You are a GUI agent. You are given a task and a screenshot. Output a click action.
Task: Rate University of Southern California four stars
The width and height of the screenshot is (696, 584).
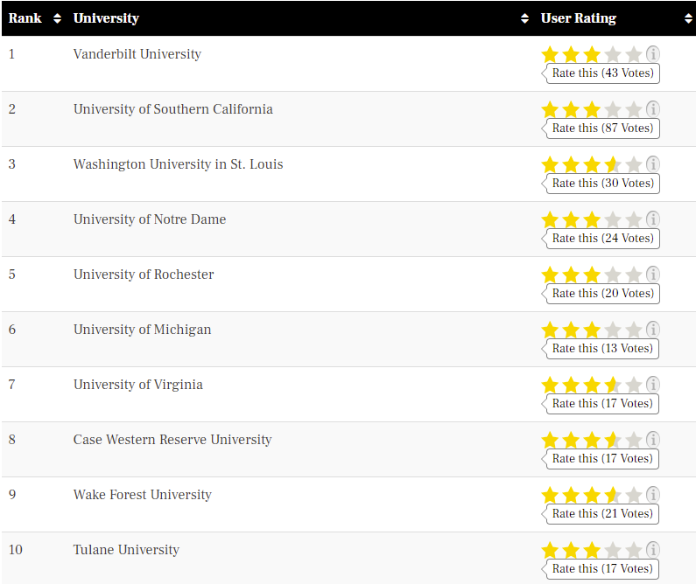point(613,109)
